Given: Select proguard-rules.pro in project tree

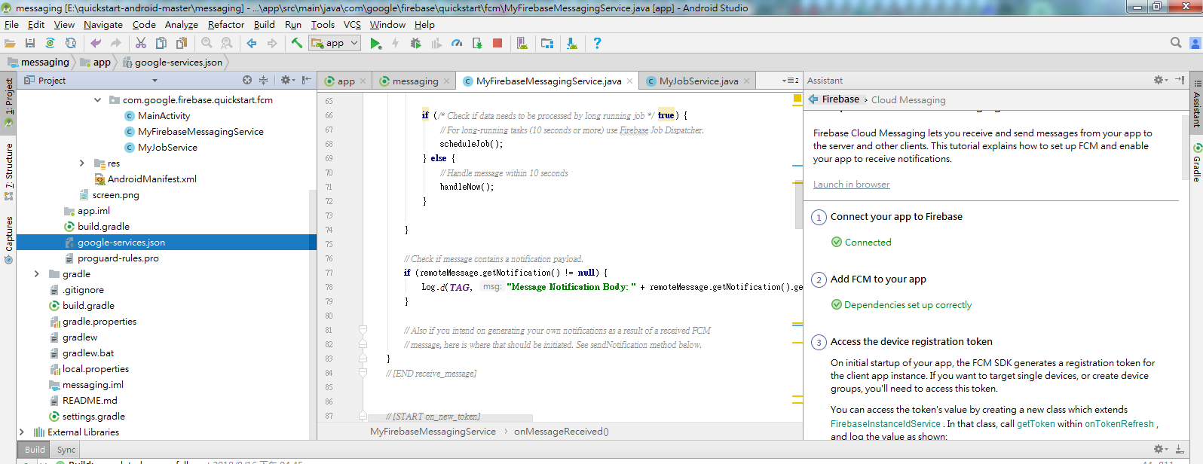Looking at the screenshot, I should pos(118,258).
